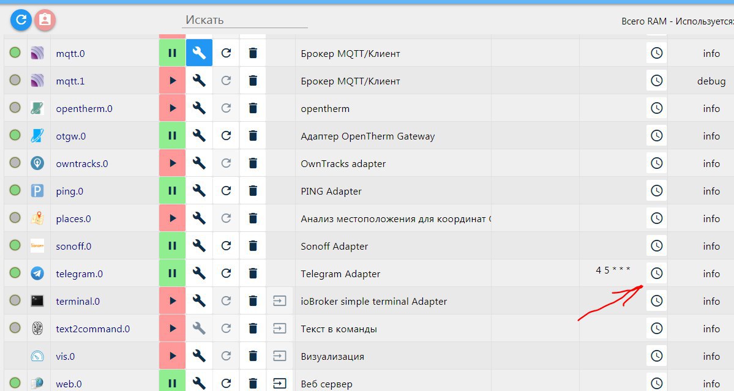Open vis.0 visualization link icon
Viewport: 734px width, 391px height.
(280, 356)
